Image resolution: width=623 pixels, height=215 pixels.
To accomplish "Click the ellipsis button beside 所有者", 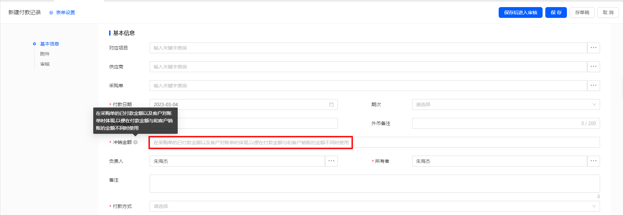I will pos(593,161).
